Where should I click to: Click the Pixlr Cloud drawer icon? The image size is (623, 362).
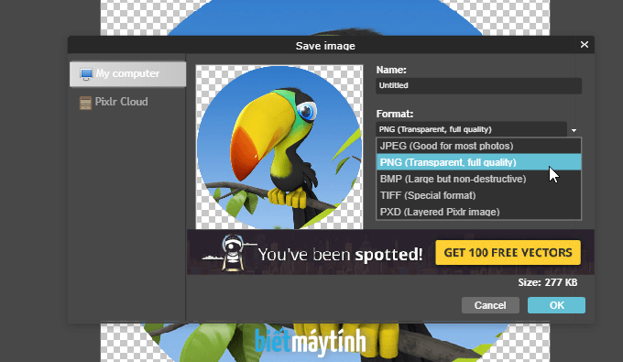pos(85,103)
